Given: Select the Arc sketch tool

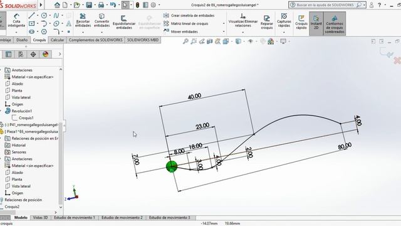Looking at the screenshot, I should (44, 24).
